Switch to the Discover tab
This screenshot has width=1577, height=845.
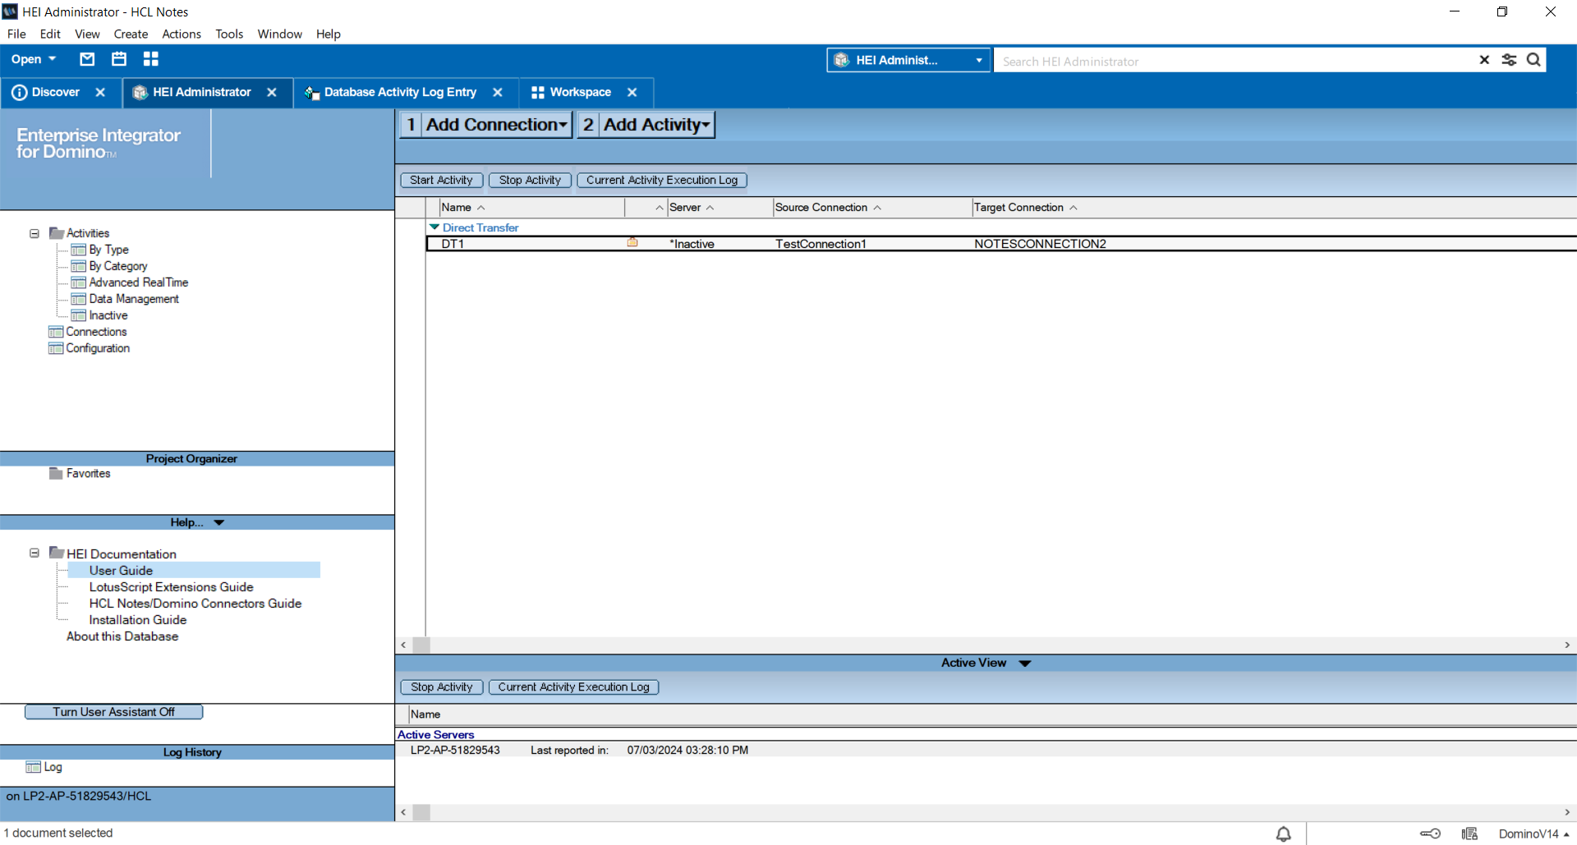[55, 92]
